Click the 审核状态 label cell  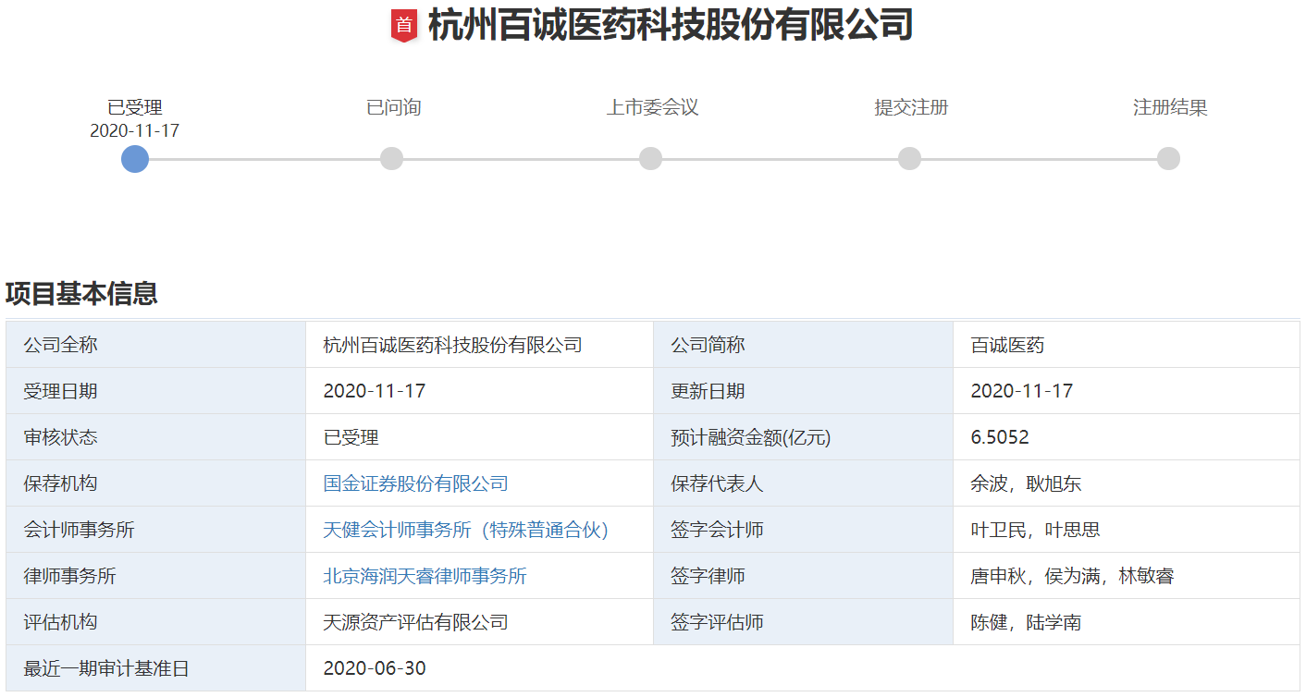(x=156, y=437)
